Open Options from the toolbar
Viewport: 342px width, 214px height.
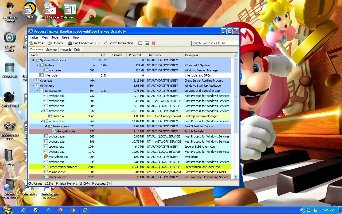click(55, 43)
